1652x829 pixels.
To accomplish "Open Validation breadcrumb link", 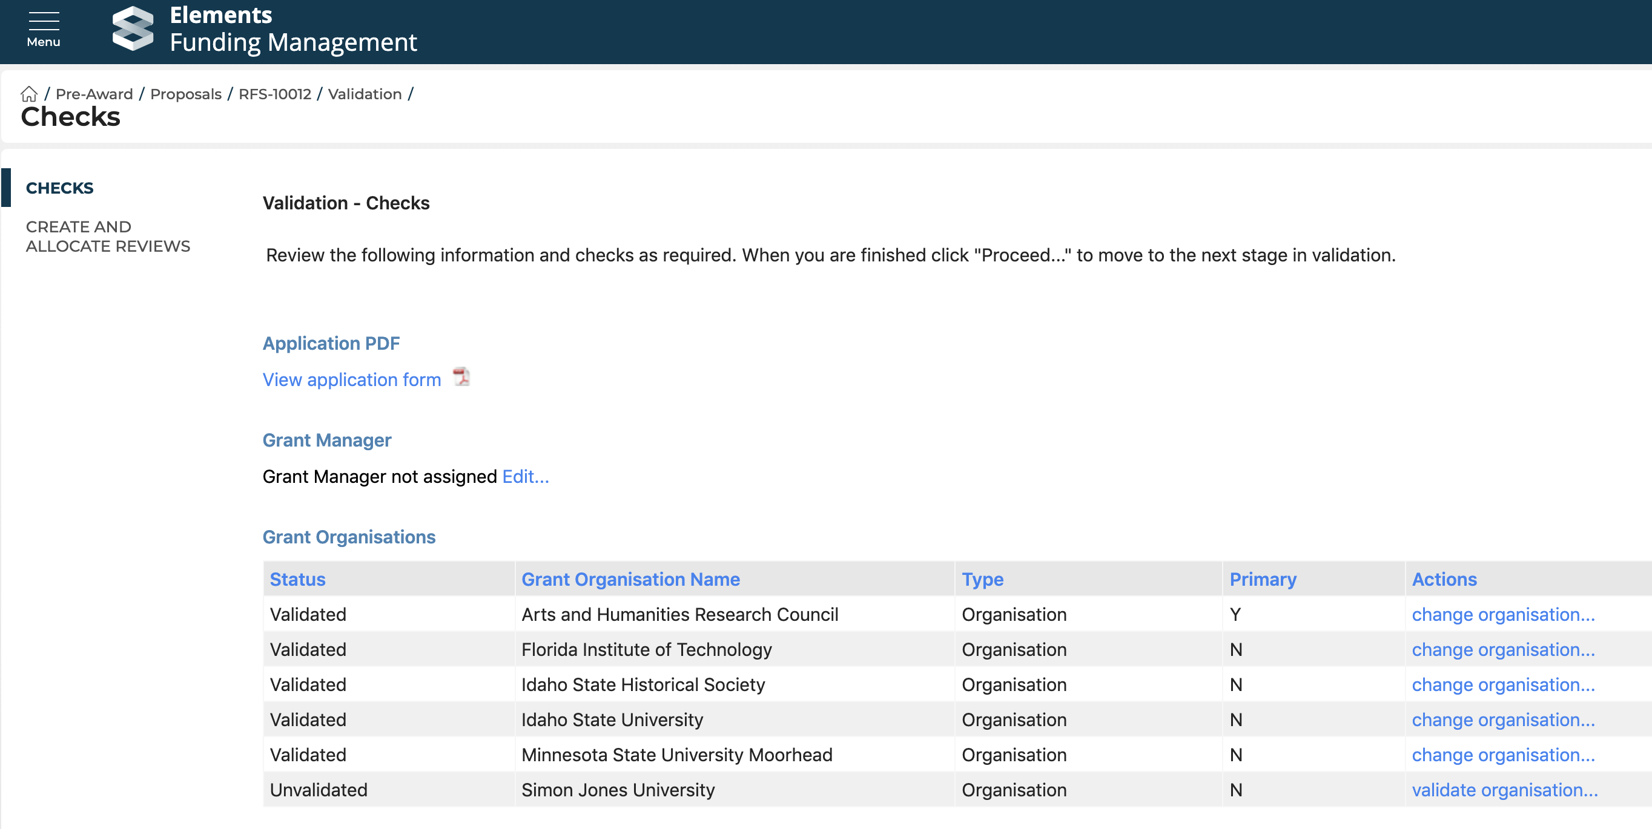I will point(365,94).
